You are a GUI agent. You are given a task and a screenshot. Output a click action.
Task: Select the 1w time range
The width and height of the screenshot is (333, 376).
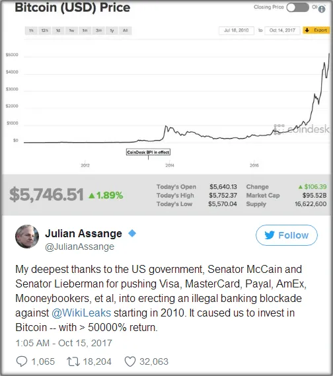(x=71, y=30)
